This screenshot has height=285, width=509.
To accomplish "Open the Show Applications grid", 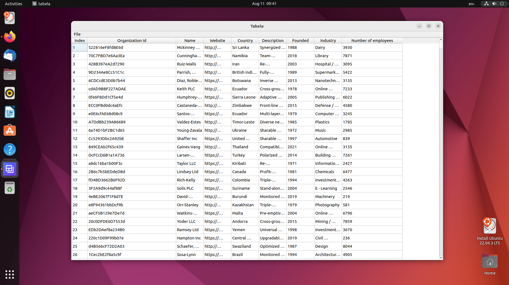I will click(x=10, y=274).
